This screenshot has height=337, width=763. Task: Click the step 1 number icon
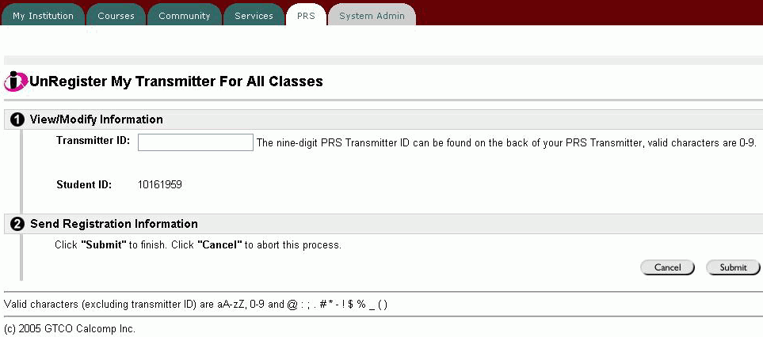tap(17, 120)
